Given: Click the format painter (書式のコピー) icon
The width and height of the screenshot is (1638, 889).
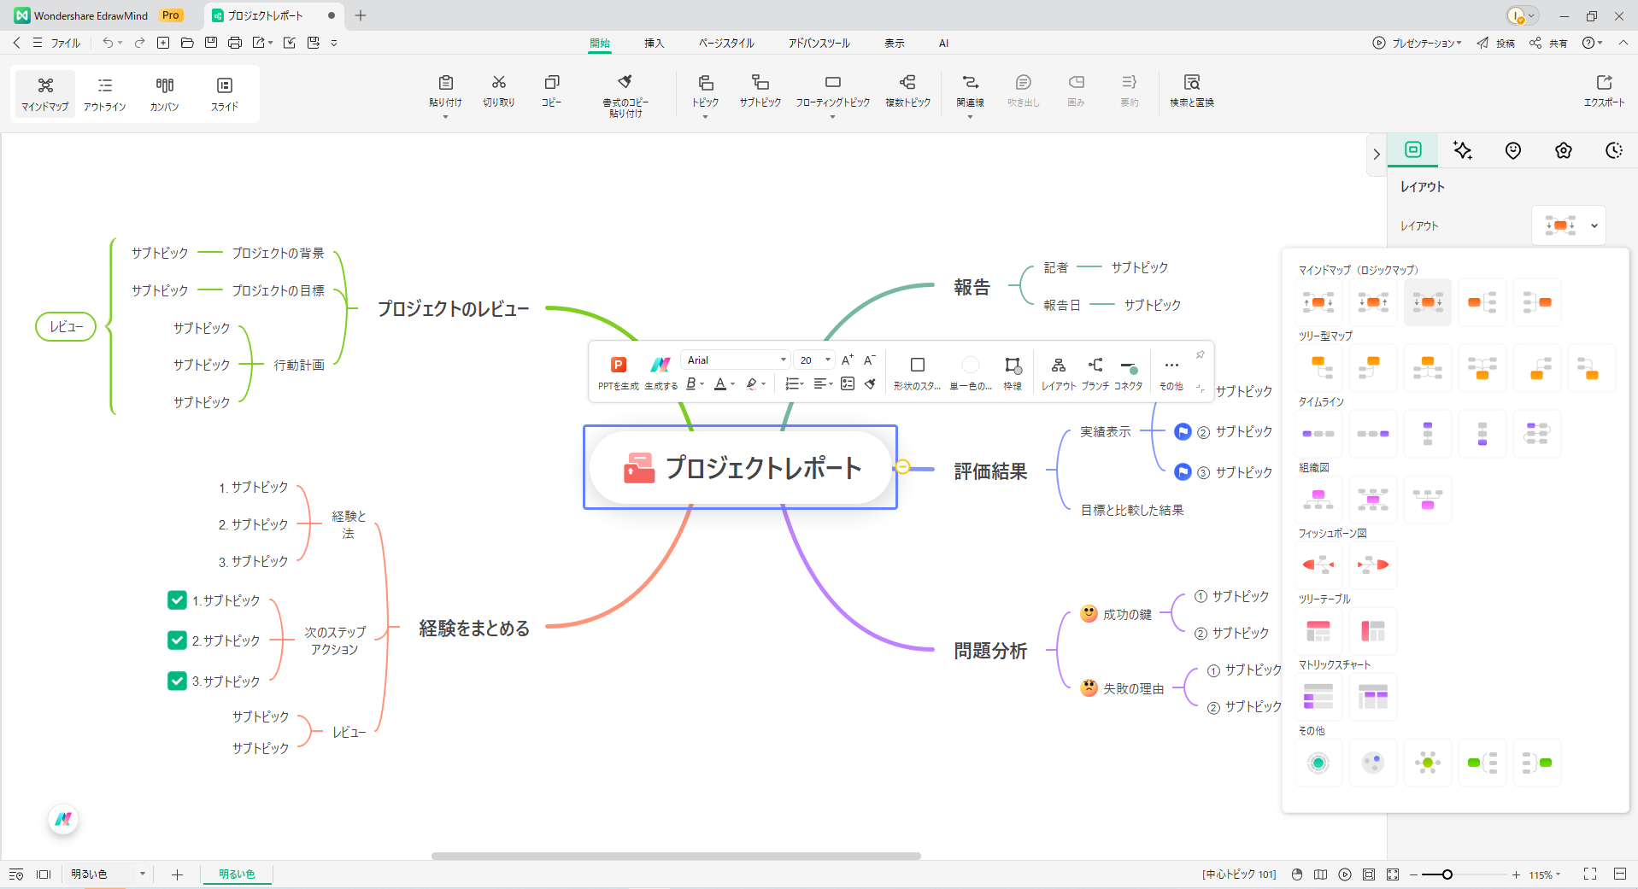Looking at the screenshot, I should [625, 83].
